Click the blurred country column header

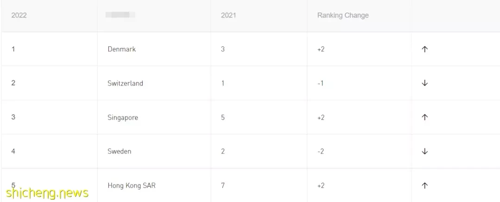[x=120, y=15]
